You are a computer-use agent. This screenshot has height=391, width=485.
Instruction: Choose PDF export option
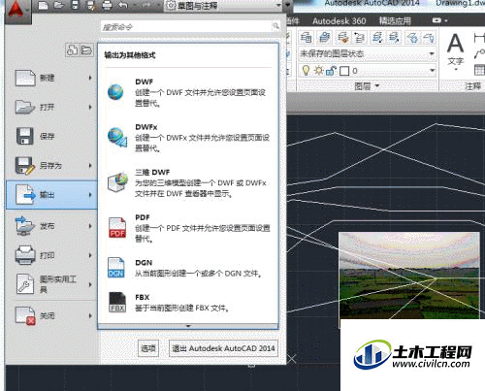(x=188, y=228)
